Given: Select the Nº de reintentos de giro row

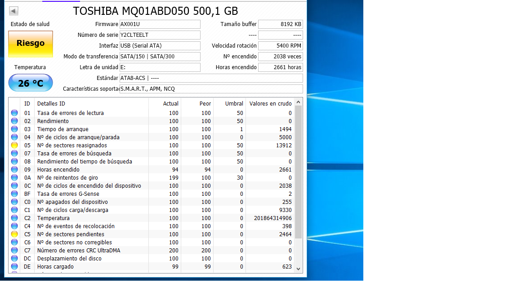Looking at the screenshot, I should [x=152, y=177].
